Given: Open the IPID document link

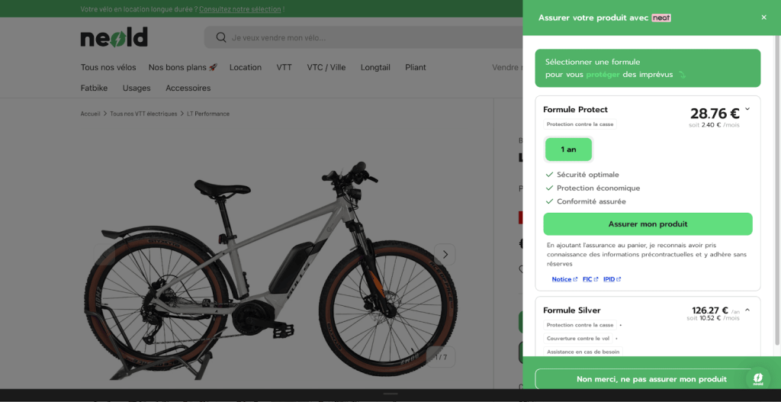Looking at the screenshot, I should coord(612,279).
